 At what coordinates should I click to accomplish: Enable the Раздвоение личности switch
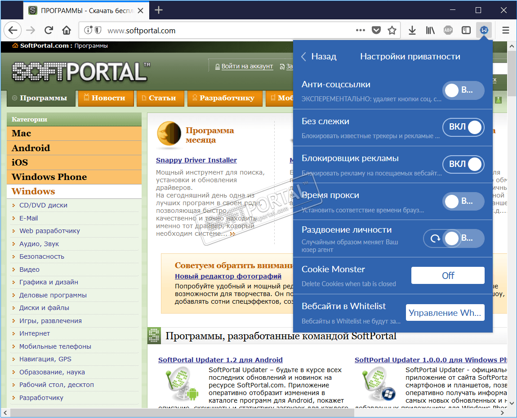(x=463, y=238)
